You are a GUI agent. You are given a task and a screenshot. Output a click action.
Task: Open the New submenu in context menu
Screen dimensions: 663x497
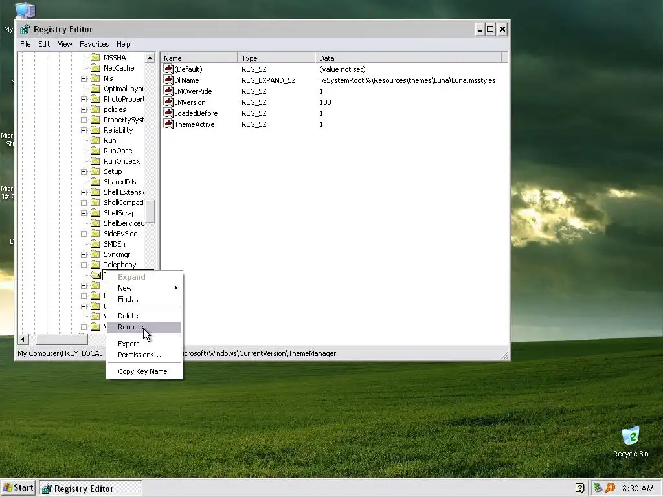144,288
